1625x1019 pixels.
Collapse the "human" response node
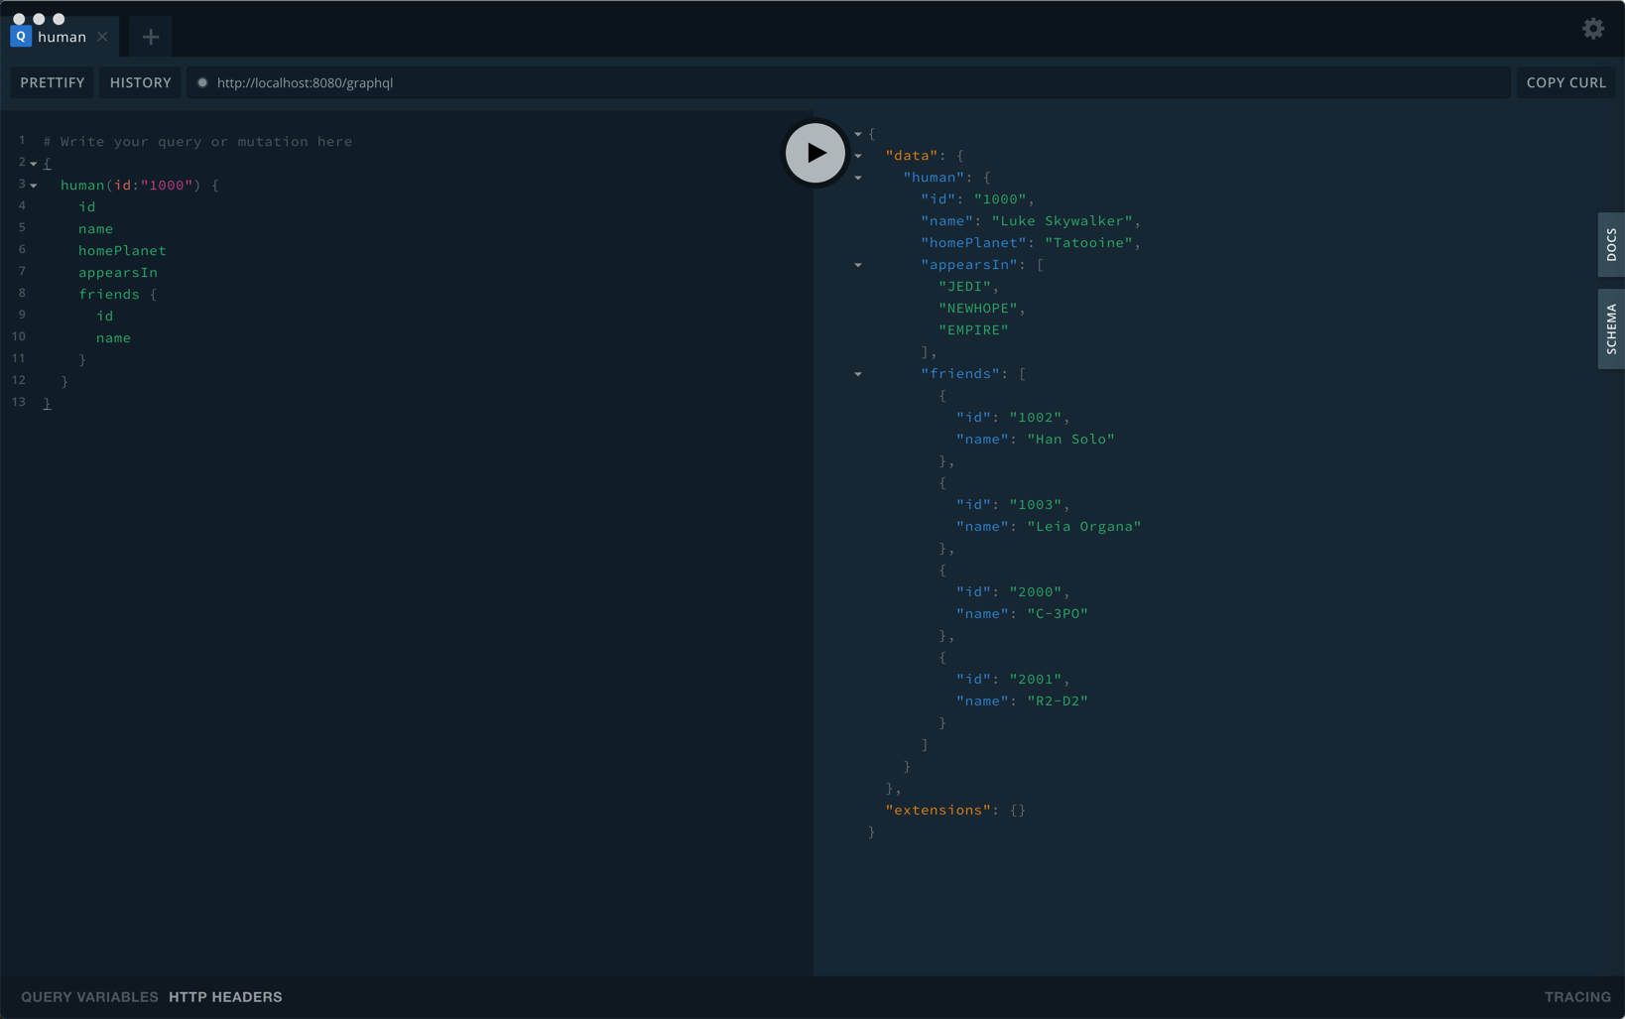tap(858, 178)
